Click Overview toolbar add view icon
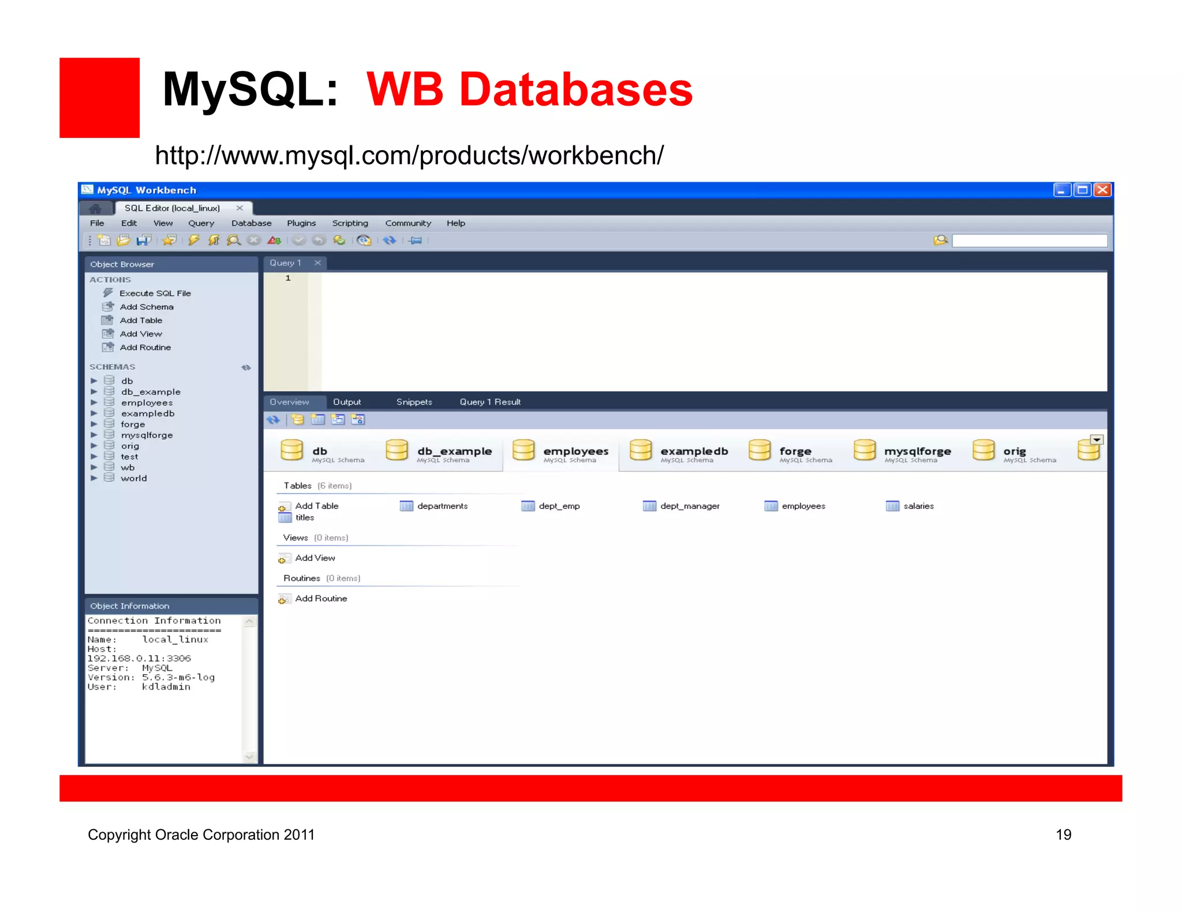Viewport: 1182px width, 913px height. point(338,420)
